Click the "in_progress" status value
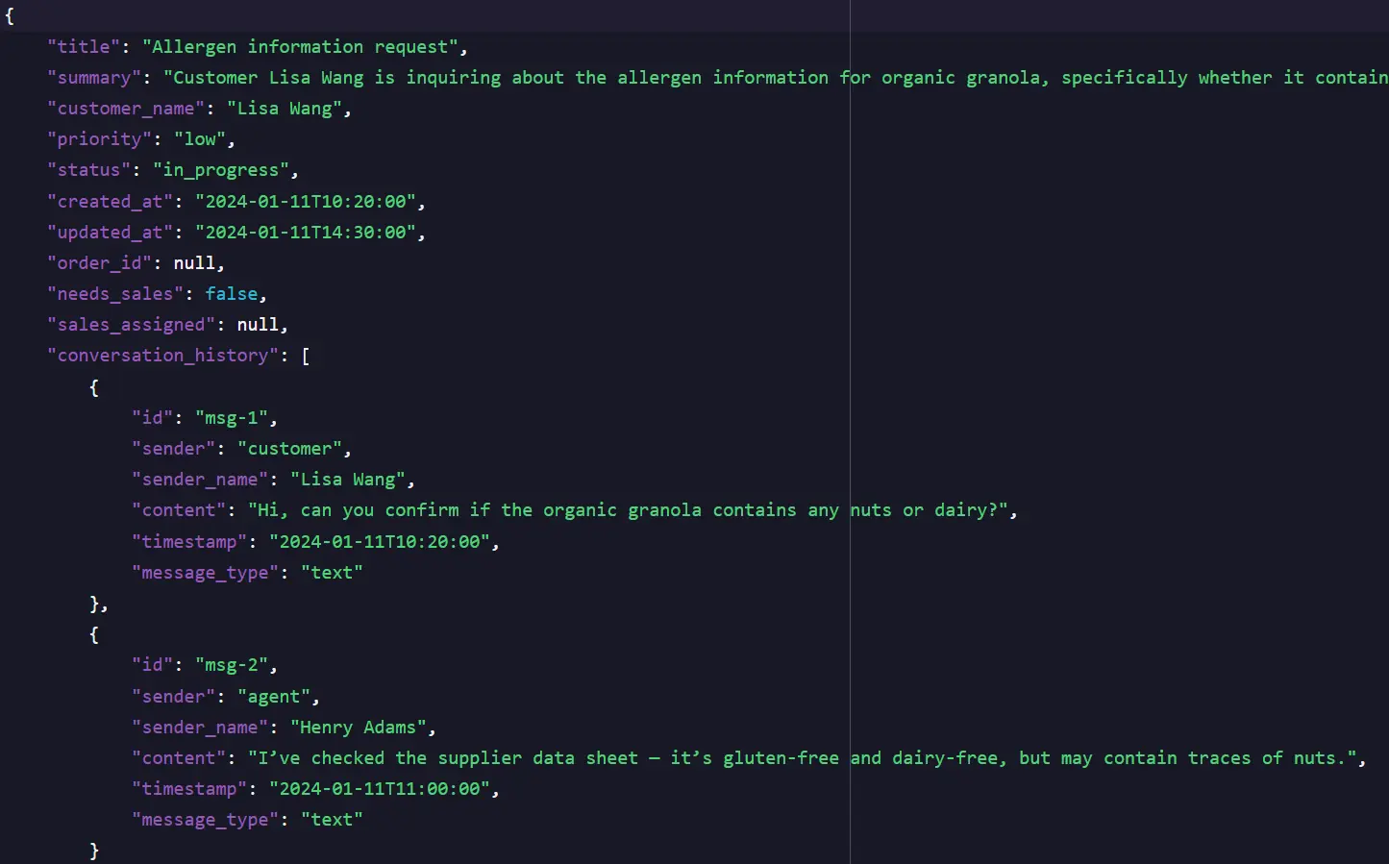The height and width of the screenshot is (864, 1389). pyautogui.click(x=226, y=170)
